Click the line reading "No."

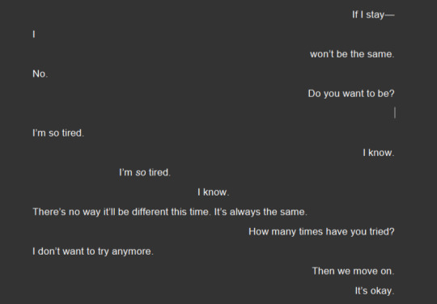click(x=40, y=74)
